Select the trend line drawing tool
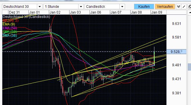This screenshot has width=191, height=105. (184, 7)
